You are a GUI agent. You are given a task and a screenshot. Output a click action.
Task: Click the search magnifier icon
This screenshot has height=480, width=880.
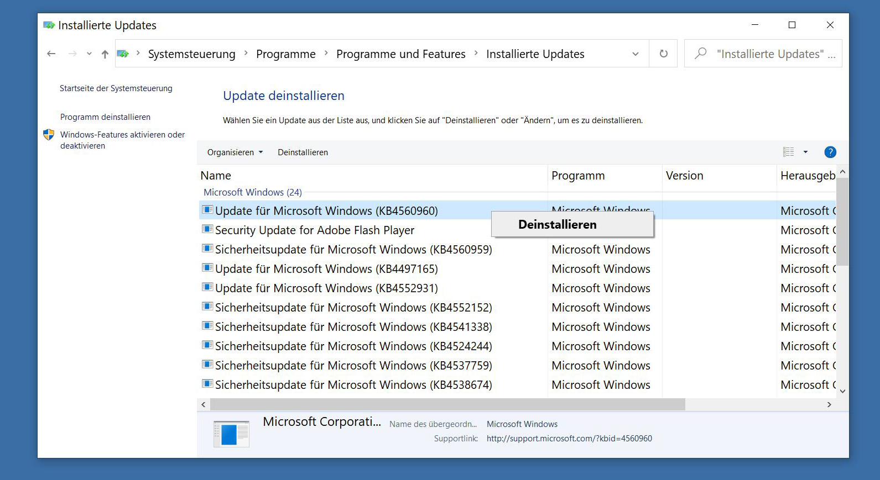(701, 54)
